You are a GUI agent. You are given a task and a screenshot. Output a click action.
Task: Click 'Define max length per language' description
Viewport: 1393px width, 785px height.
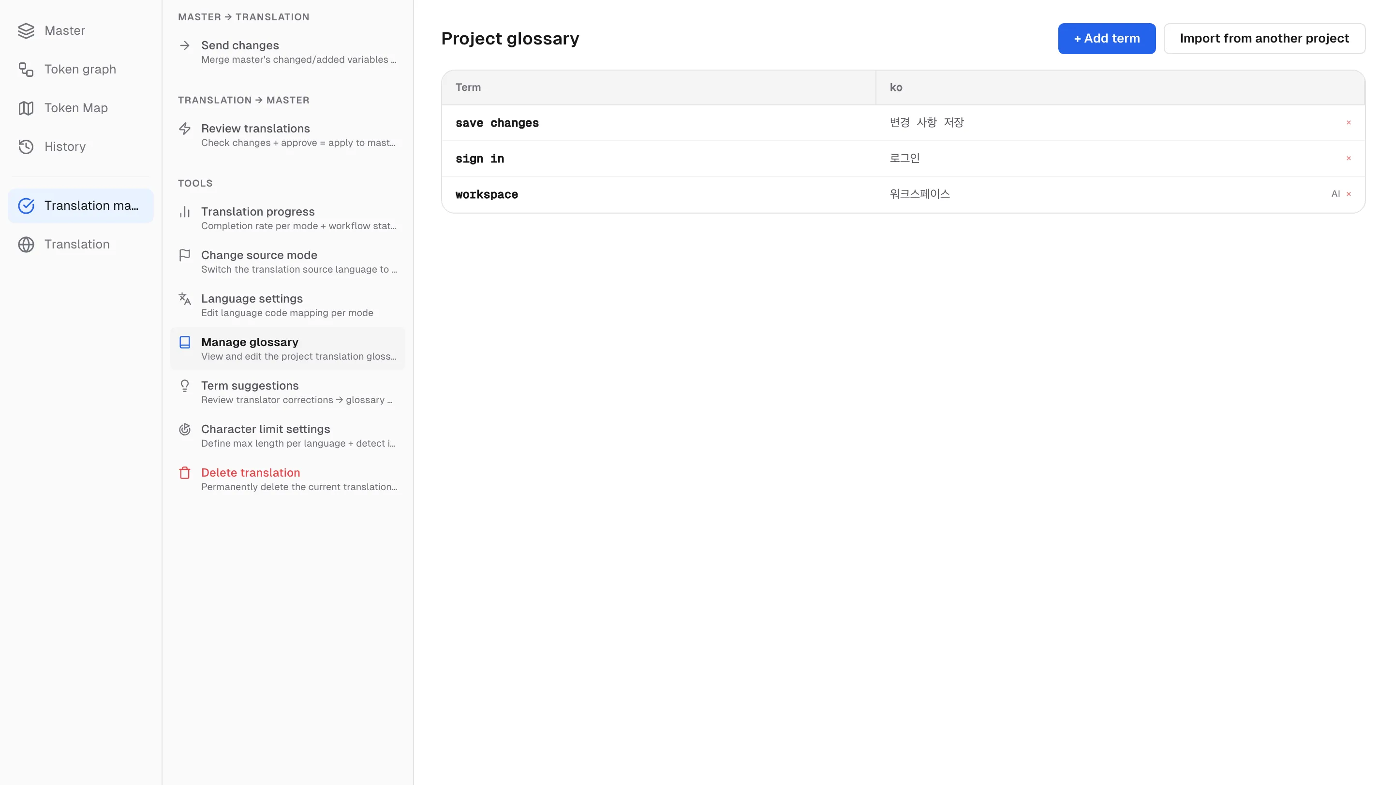pos(298,444)
